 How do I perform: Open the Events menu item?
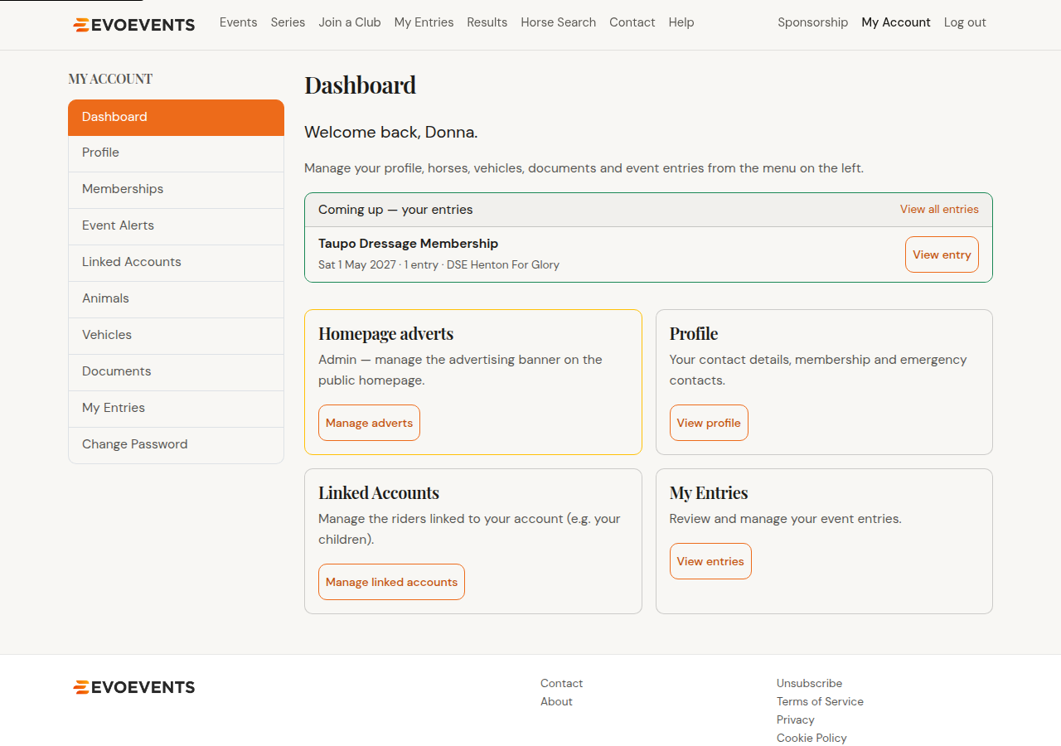[238, 22]
